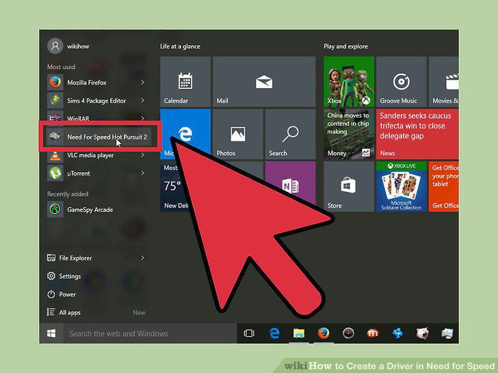Open Firefox from the taskbar

(x=324, y=333)
